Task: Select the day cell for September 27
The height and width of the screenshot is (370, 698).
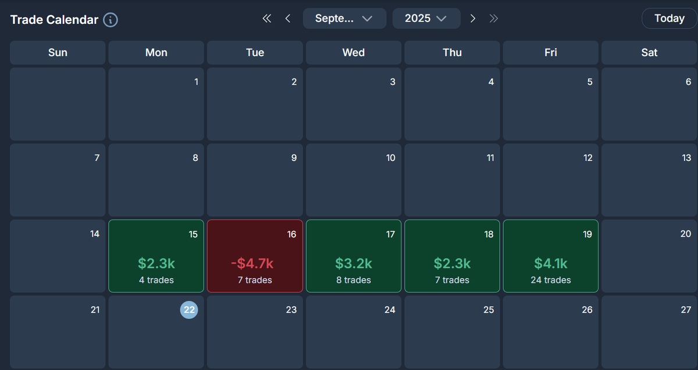Action: pos(649,332)
